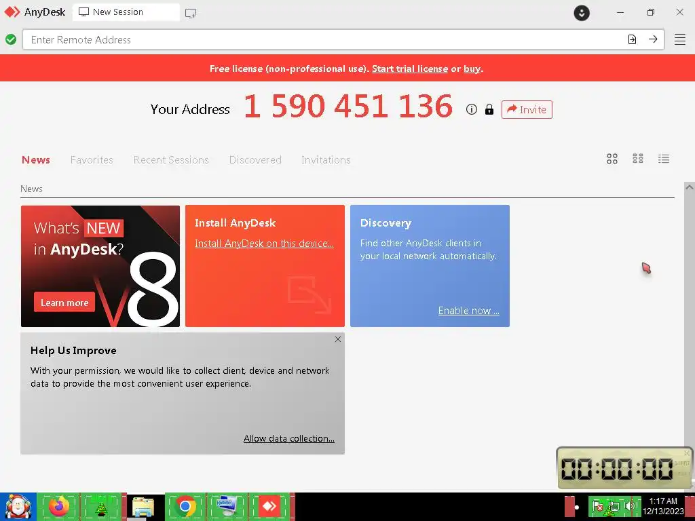Open the What's New in AnyDesk v8 tile
The width and height of the screenshot is (695, 521).
(100, 266)
